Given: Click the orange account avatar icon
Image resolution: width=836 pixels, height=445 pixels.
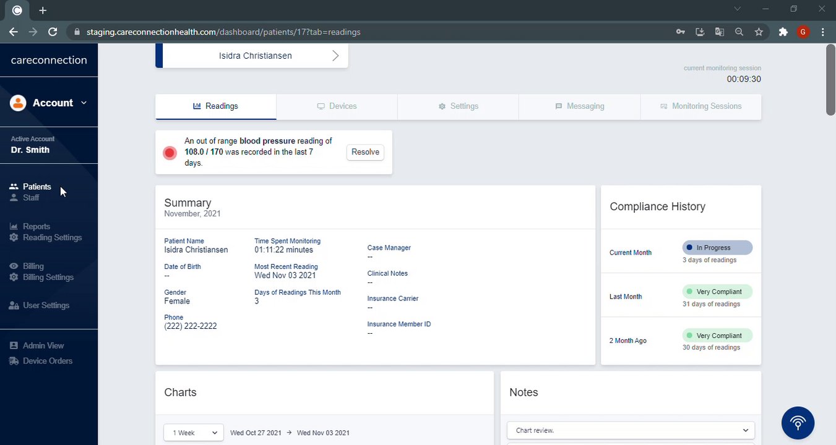Looking at the screenshot, I should 18,103.
